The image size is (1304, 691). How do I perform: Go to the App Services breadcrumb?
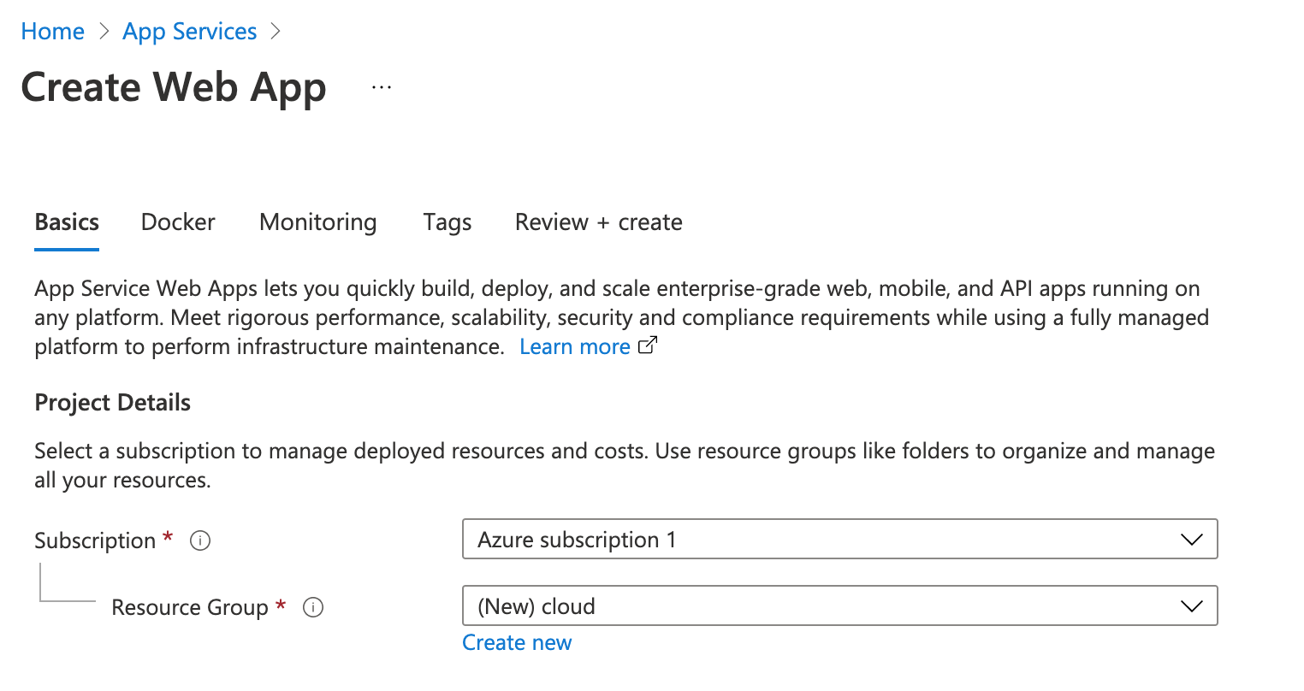click(x=190, y=32)
